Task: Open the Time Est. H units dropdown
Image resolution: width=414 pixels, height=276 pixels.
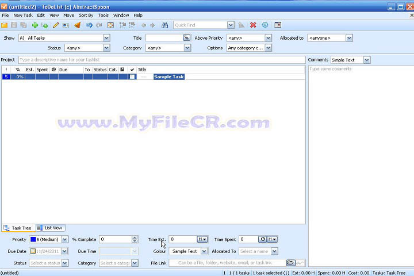Action: [202, 239]
